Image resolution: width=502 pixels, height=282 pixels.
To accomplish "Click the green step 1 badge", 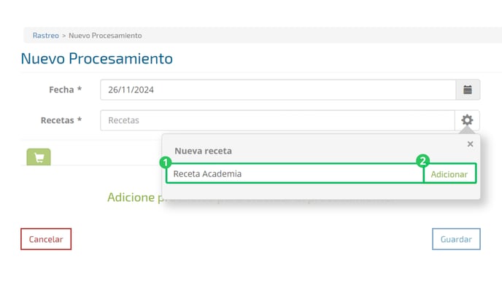I will coord(166,162).
